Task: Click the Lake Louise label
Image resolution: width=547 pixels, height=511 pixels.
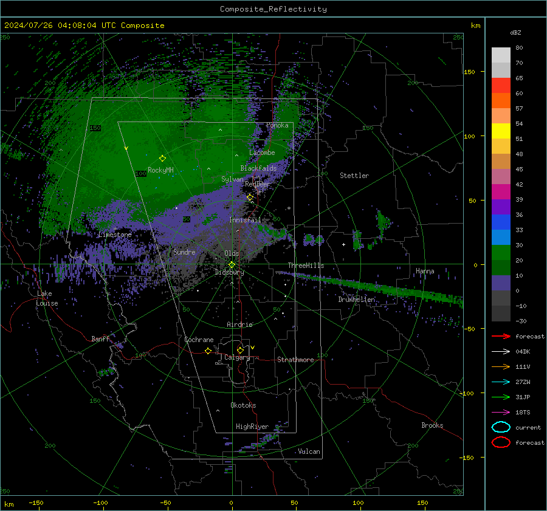Action: pos(47,298)
